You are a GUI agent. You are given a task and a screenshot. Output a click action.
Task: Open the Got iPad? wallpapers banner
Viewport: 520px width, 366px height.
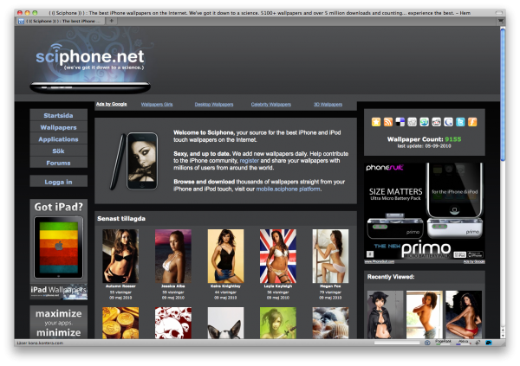[x=58, y=249]
